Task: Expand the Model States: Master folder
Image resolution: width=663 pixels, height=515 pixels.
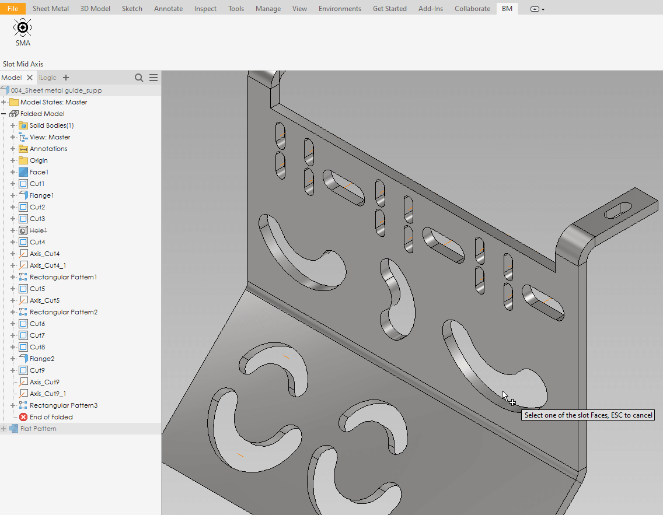Action: (4, 102)
